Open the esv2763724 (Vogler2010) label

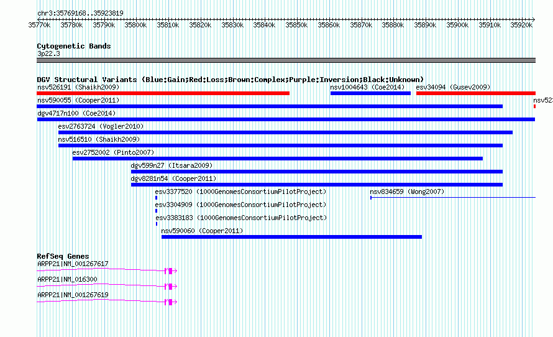click(101, 126)
